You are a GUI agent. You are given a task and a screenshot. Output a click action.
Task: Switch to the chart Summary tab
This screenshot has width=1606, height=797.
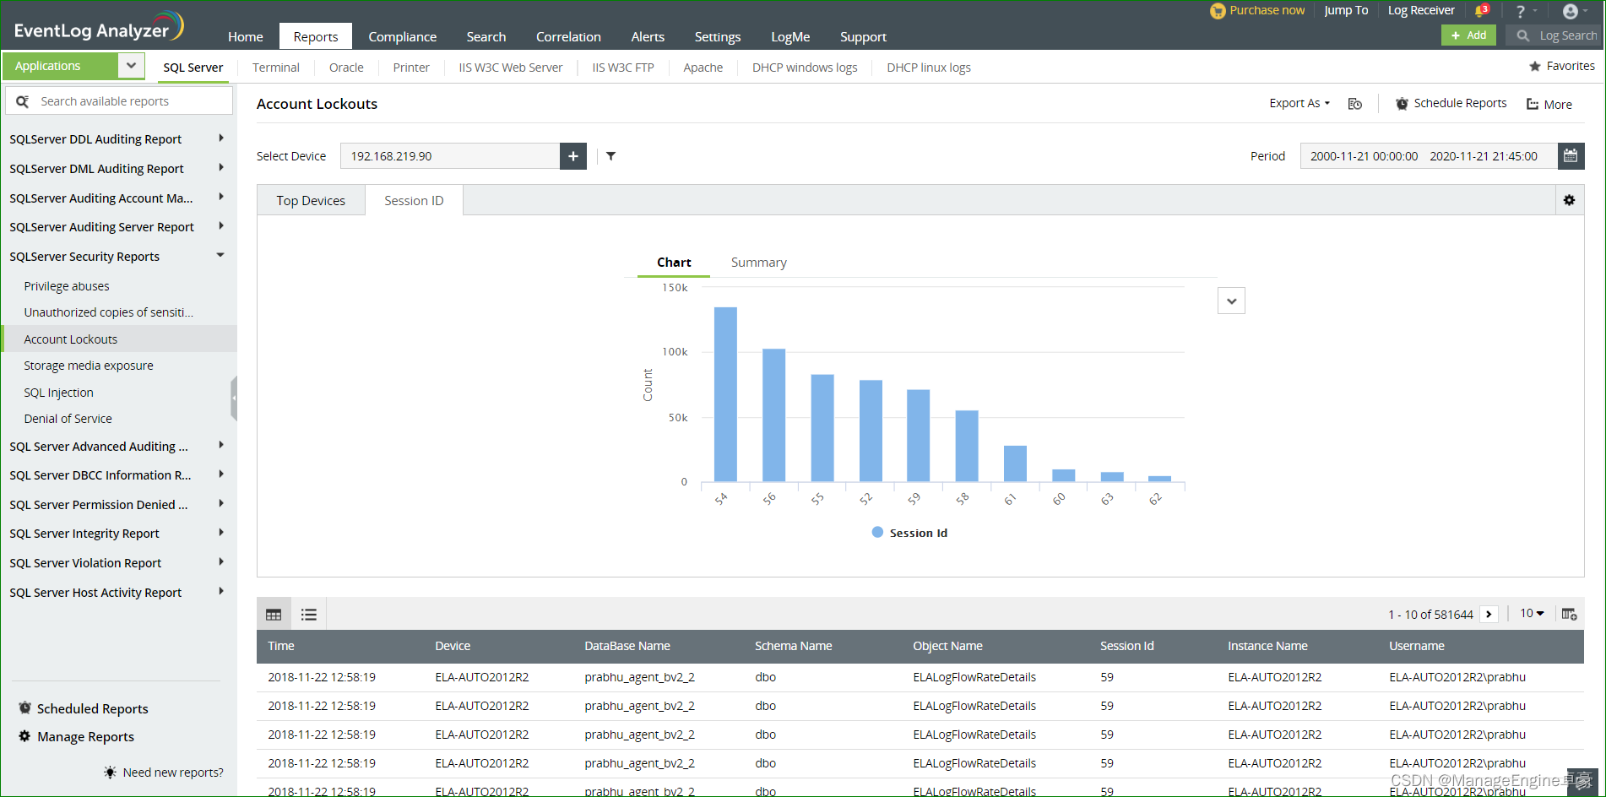pos(758,263)
